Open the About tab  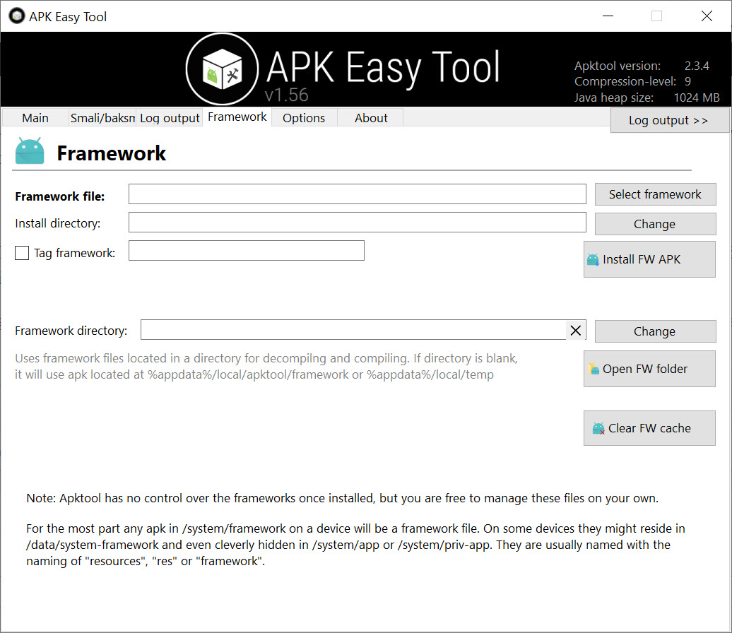point(371,118)
